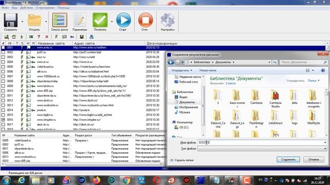Click the second small toolbar edit board icon
Viewport: 330px width, 185px height.
pos(14,37)
